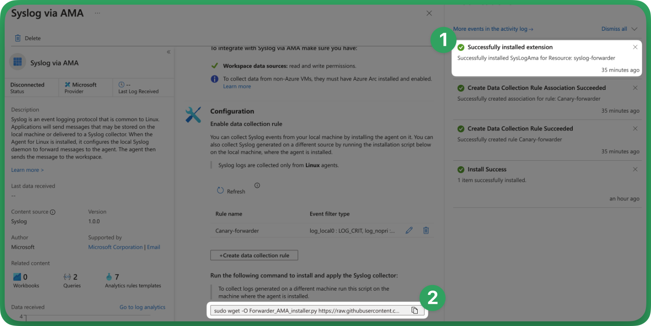Click the 'Enable data collection rule' subheading

tap(246, 124)
